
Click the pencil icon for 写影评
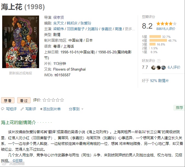click(x=22, y=109)
